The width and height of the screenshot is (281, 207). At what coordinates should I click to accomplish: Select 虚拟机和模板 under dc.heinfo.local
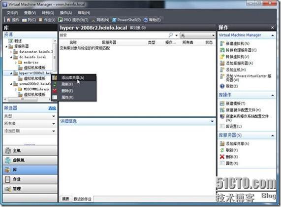34,68
